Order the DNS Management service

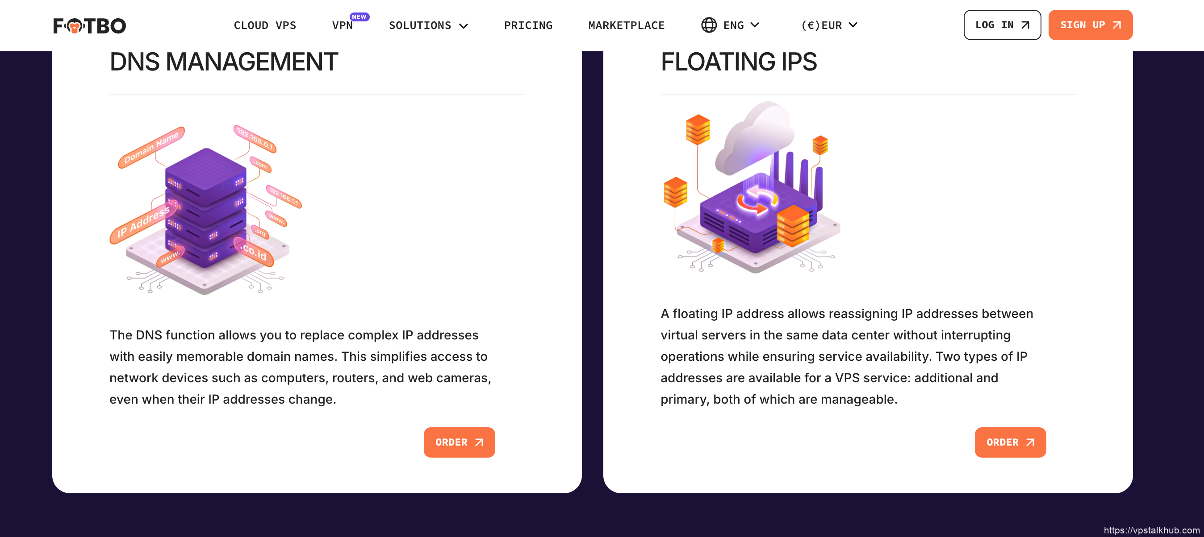pos(459,443)
